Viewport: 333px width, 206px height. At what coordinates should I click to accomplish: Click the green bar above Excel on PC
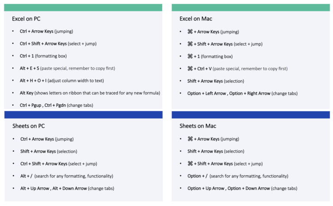[x=83, y=8]
